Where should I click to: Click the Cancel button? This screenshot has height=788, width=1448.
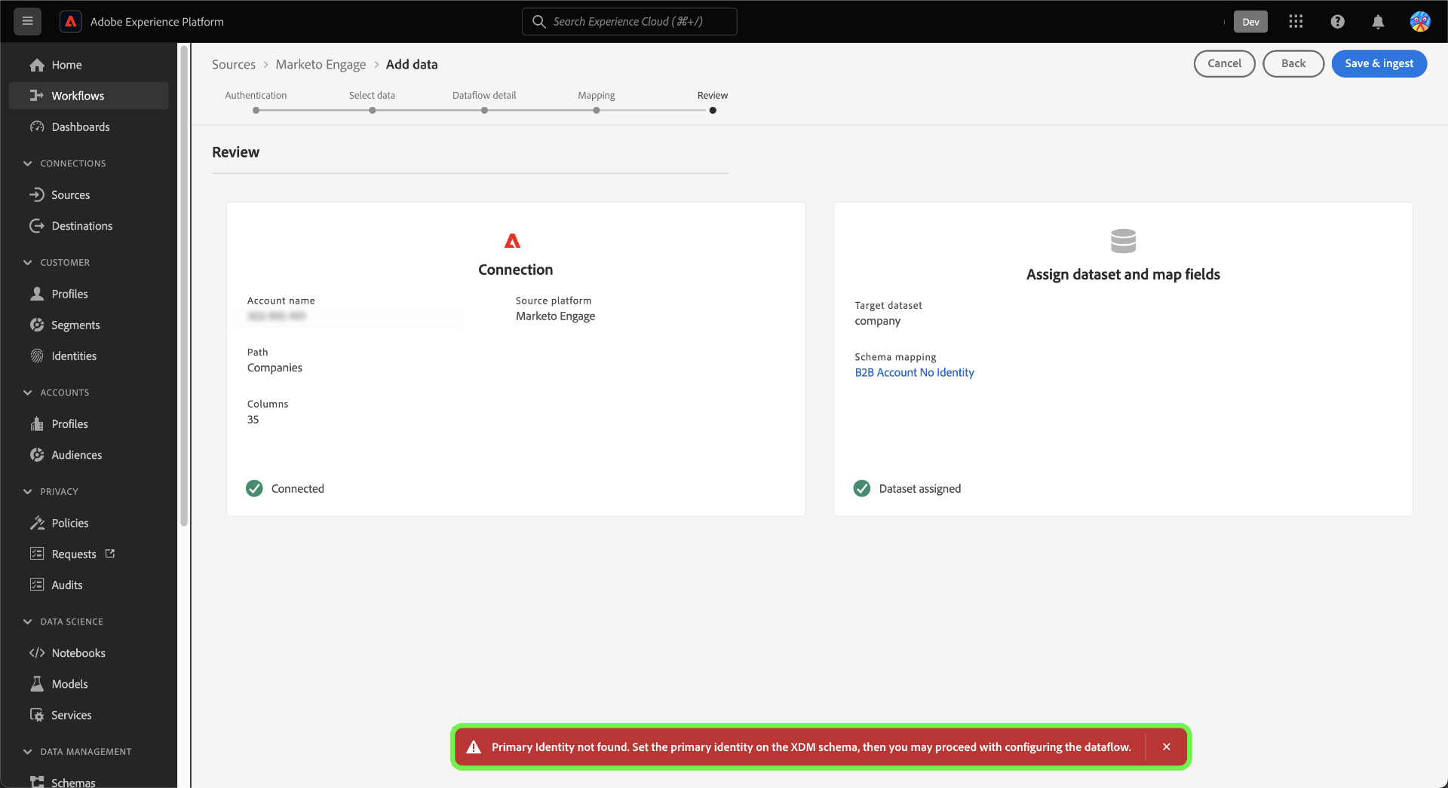coord(1224,63)
